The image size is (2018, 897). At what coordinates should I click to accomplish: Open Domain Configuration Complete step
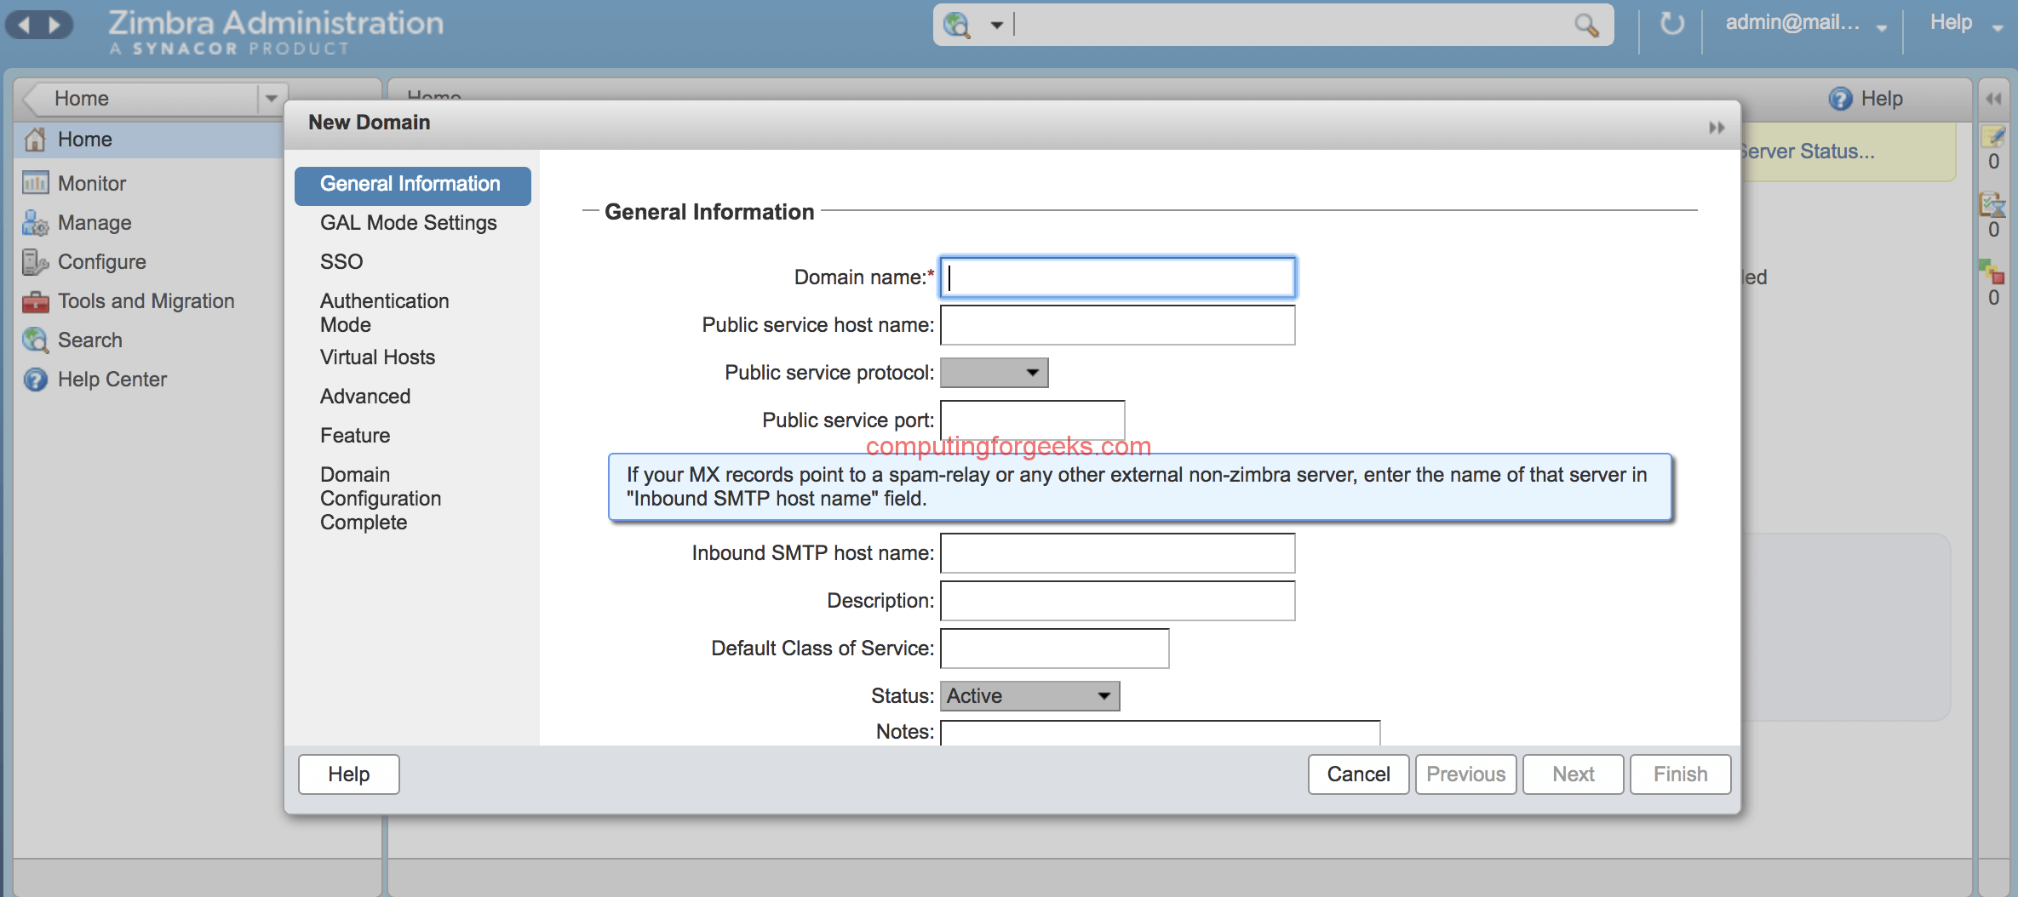381,499
